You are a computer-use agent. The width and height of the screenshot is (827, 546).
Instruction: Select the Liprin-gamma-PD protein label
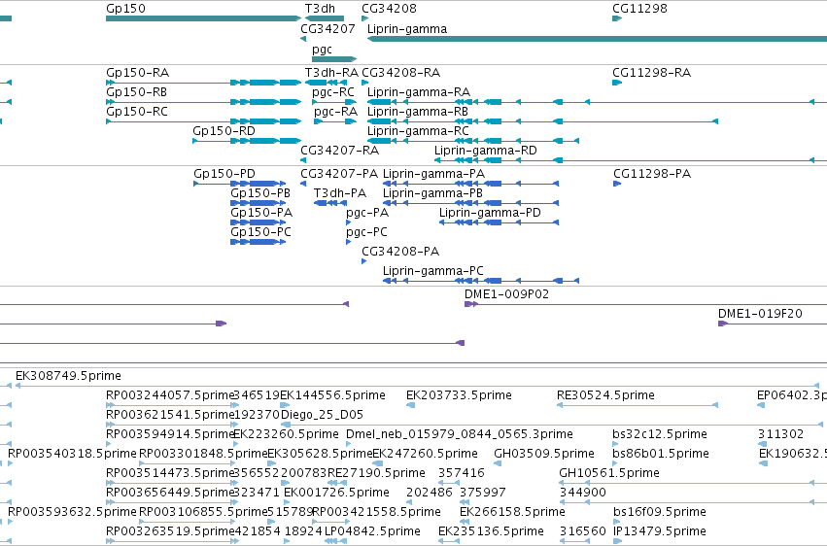(x=491, y=213)
